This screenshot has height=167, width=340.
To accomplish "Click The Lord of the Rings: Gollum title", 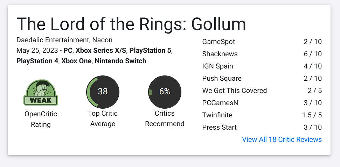I will [131, 24].
